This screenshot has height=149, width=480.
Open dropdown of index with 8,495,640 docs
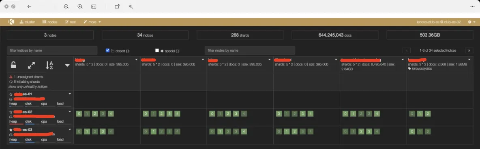coord(403,59)
